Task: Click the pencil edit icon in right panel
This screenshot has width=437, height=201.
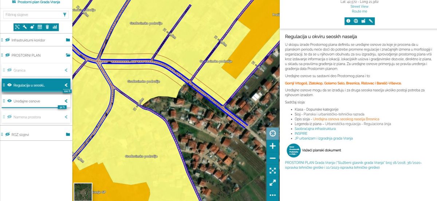Action: [x=371, y=21]
